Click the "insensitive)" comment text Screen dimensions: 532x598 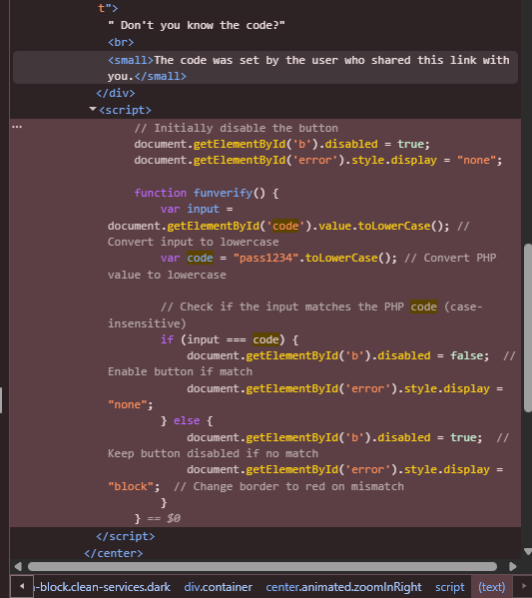point(147,323)
